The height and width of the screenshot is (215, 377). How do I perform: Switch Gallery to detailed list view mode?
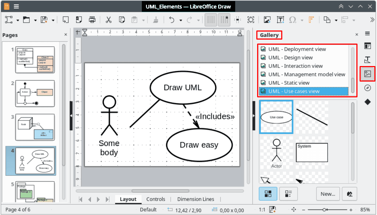[288, 194]
